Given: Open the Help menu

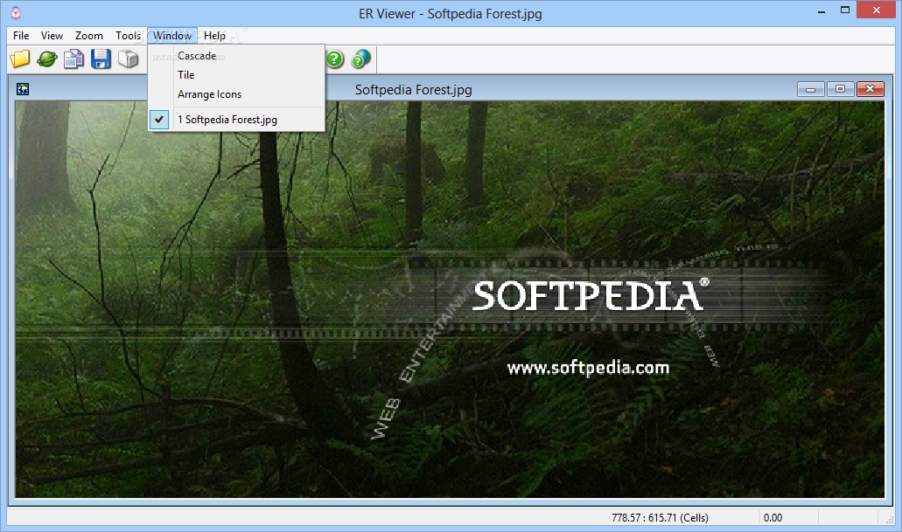Looking at the screenshot, I should tap(214, 36).
